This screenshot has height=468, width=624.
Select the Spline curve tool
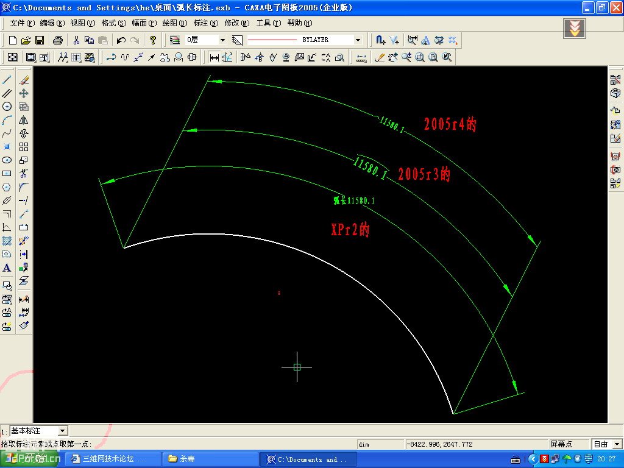7,133
